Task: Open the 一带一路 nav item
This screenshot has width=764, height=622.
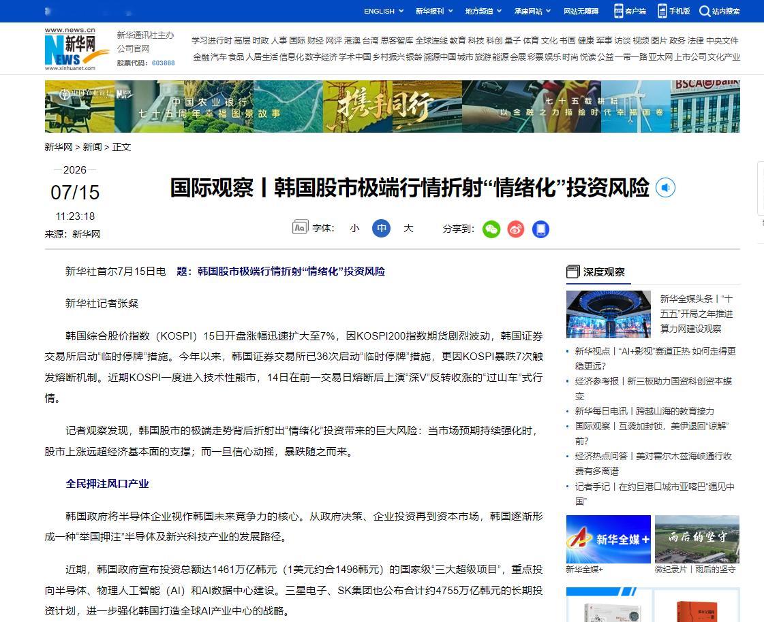Action: point(632,57)
